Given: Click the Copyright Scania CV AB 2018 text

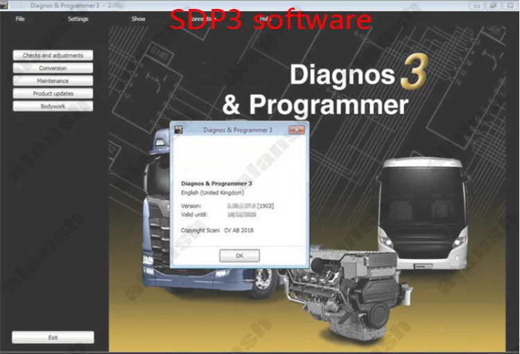Looking at the screenshot, I should pyautogui.click(x=217, y=230).
